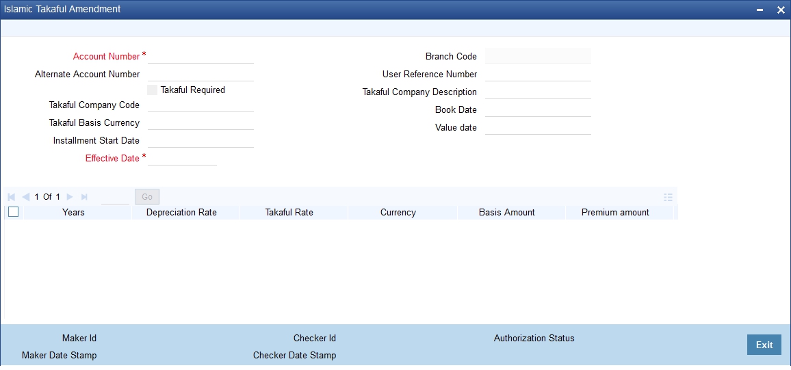Focus the User Reference Number field
The height and width of the screenshot is (370, 791).
538,74
